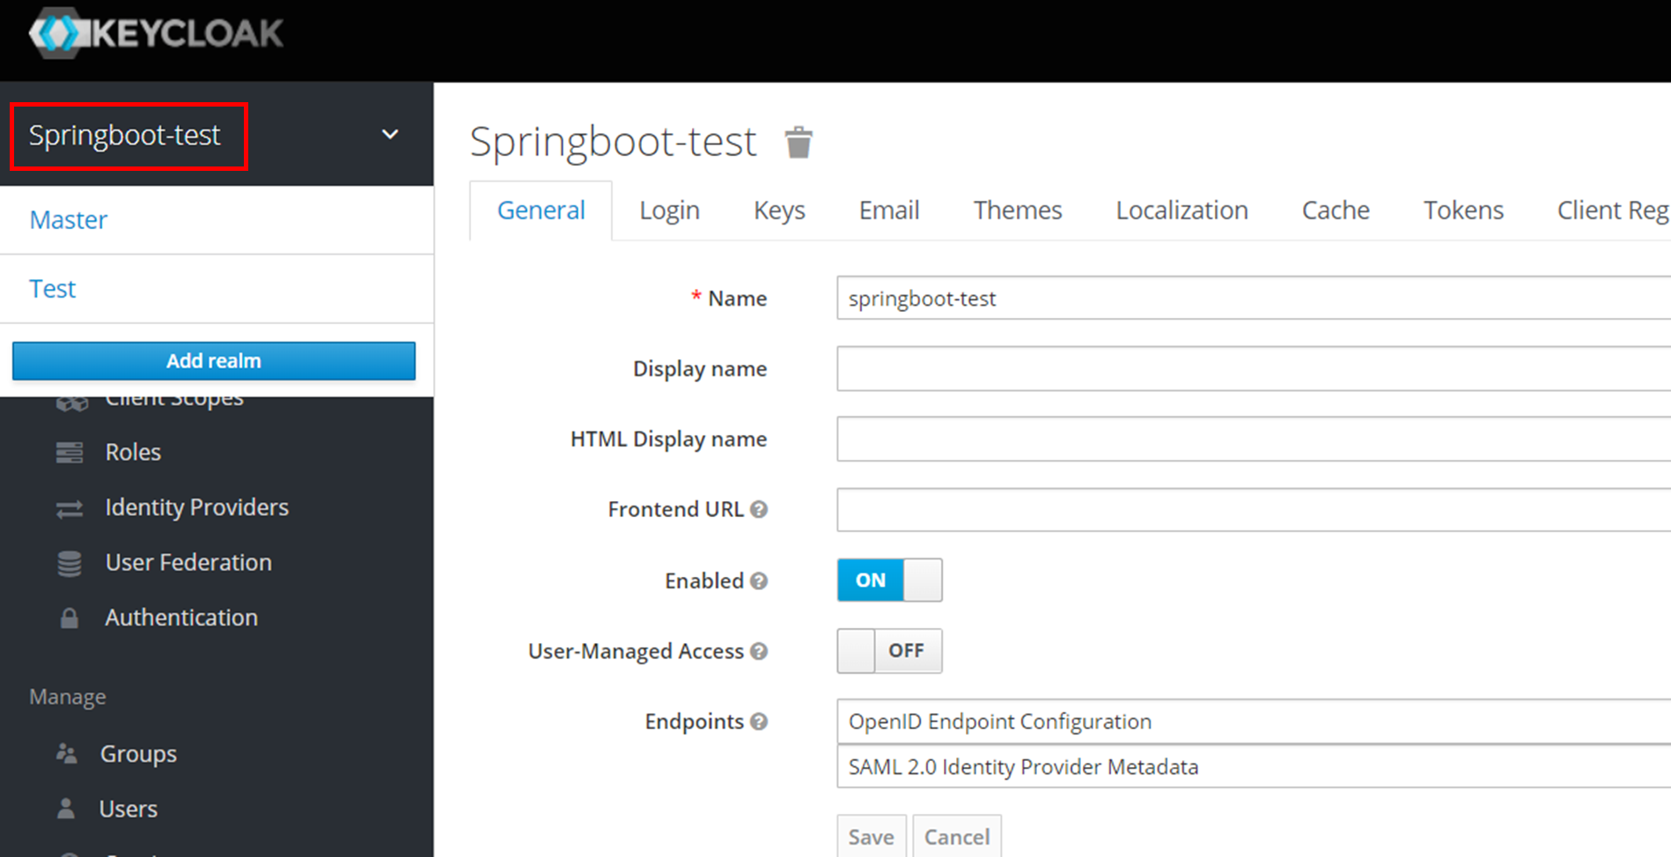
Task: Click the Springboot-test page heading
Action: point(613,142)
